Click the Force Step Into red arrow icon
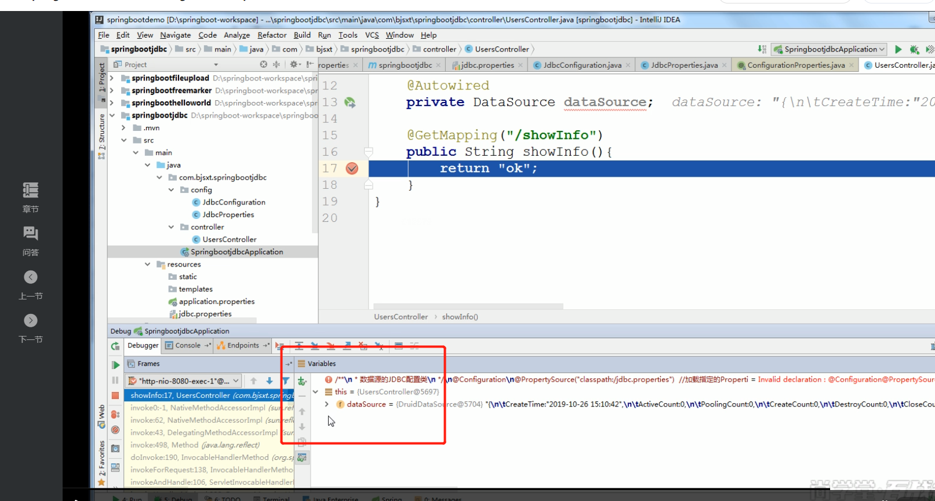The height and width of the screenshot is (501, 935). [x=330, y=346]
